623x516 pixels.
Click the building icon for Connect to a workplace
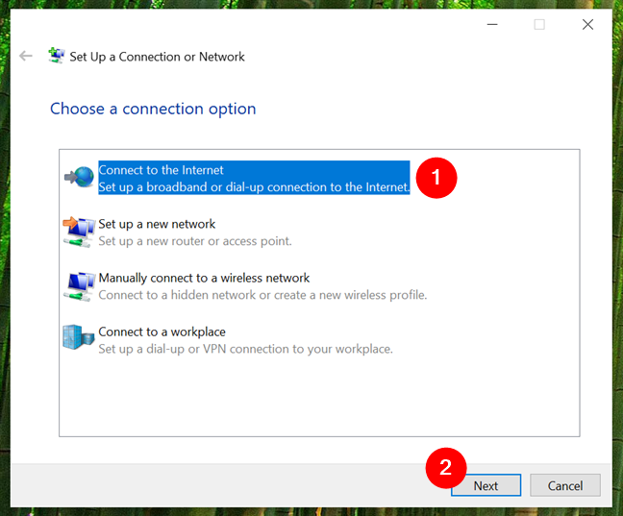(78, 337)
